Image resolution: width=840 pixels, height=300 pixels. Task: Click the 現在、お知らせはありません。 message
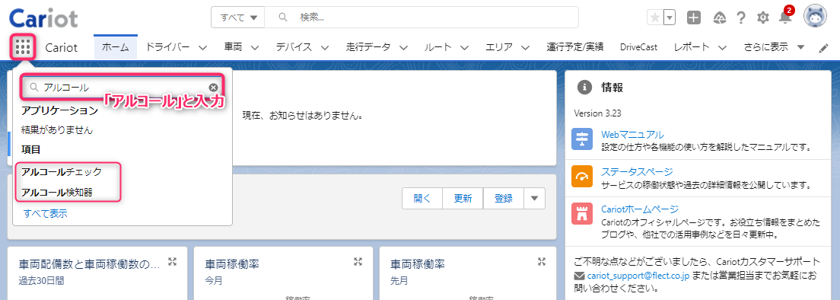click(x=303, y=115)
